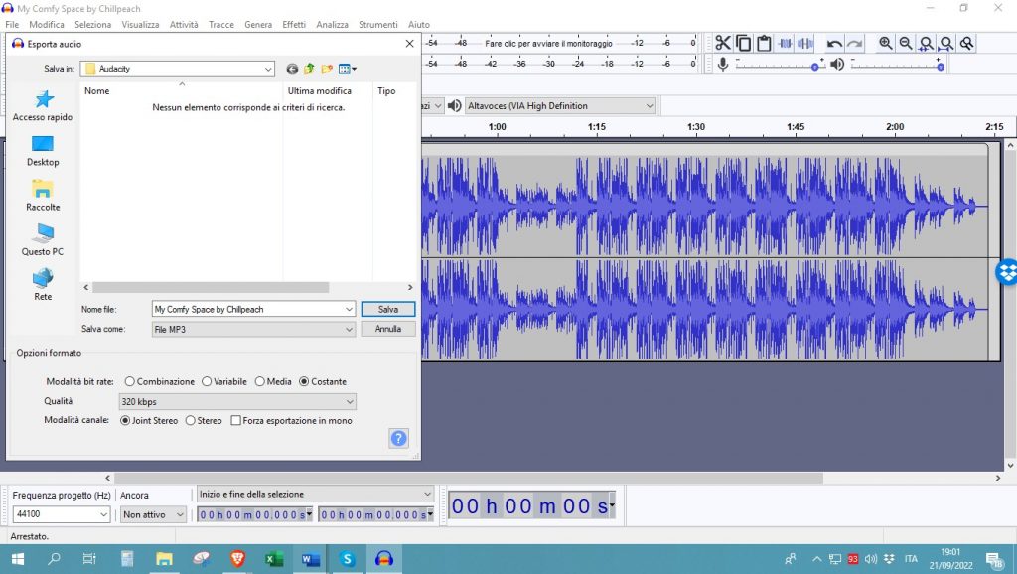Screen dimensions: 1017x574
Task: Open the Salva come file type dropdown
Action: 253,329
